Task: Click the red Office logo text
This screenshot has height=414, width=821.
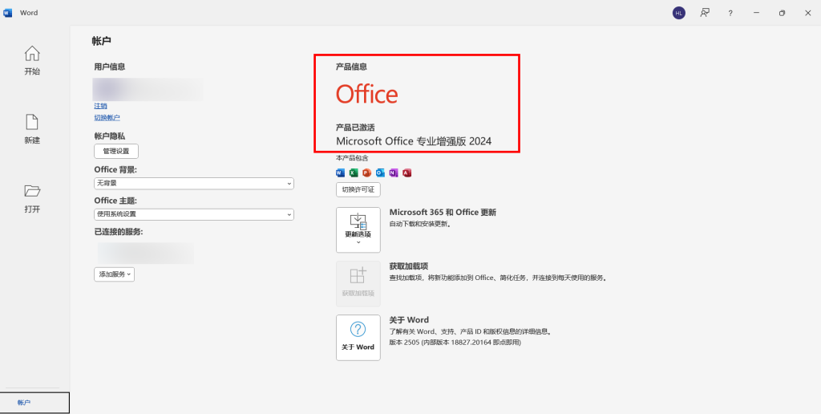Action: click(366, 95)
